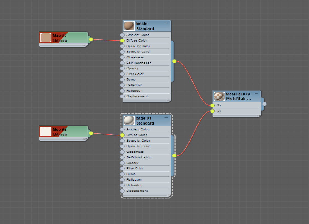Viewport: 309px width, 224px height.
Task: Click Material #79 output socket
Action: (x=264, y=104)
